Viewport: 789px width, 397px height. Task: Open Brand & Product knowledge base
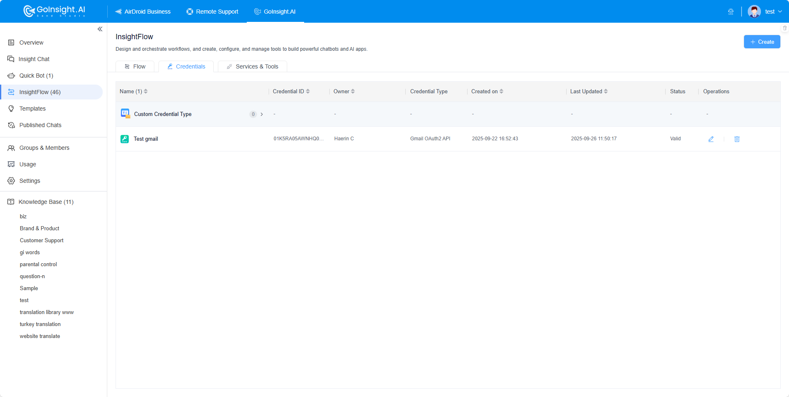pyautogui.click(x=40, y=228)
